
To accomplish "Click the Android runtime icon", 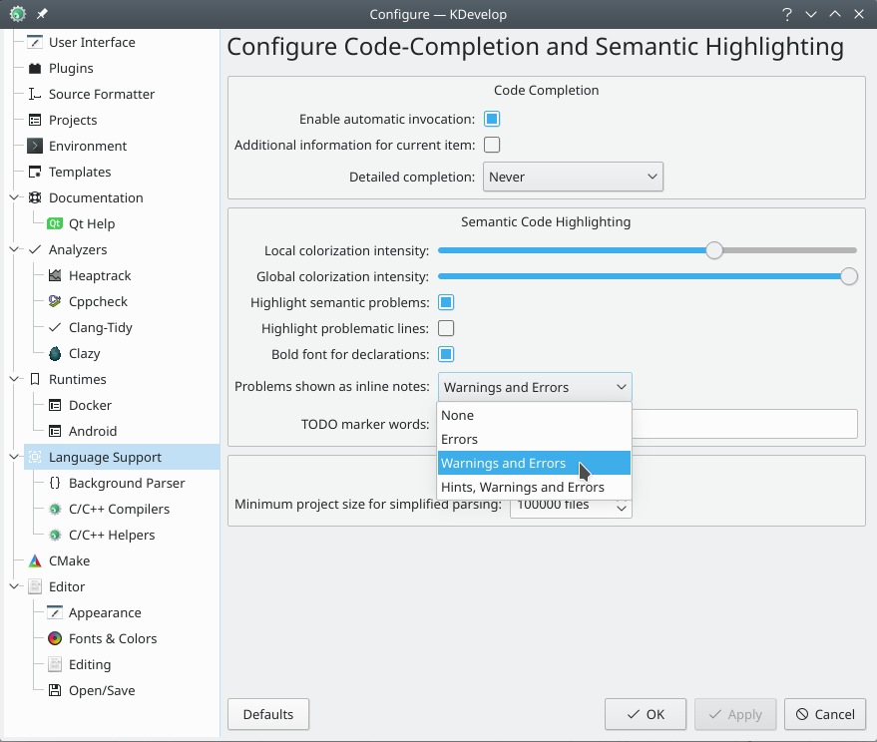I will (55, 431).
